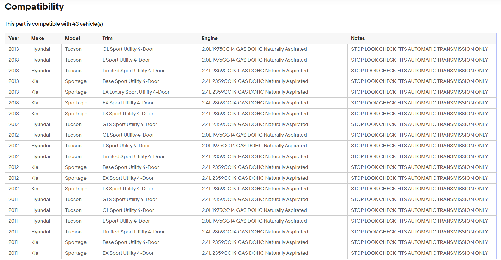Screen dimensions: 501x260
Task: Select 'Limited Sport Utility 4-Door' in 2012 Tucson row
Action: [x=134, y=156]
